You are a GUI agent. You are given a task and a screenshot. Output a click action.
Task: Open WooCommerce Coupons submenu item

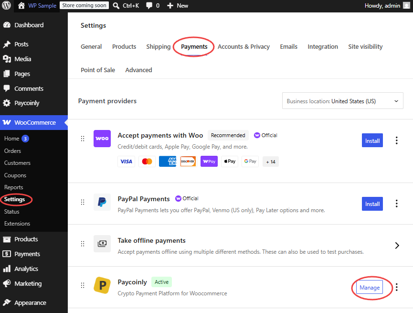pyautogui.click(x=15, y=175)
